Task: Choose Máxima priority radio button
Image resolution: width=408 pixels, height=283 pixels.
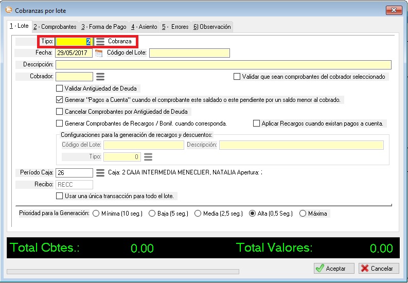Action: coord(303,214)
